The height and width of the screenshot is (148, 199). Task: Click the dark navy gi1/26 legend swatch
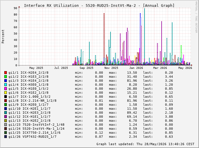point(5,137)
